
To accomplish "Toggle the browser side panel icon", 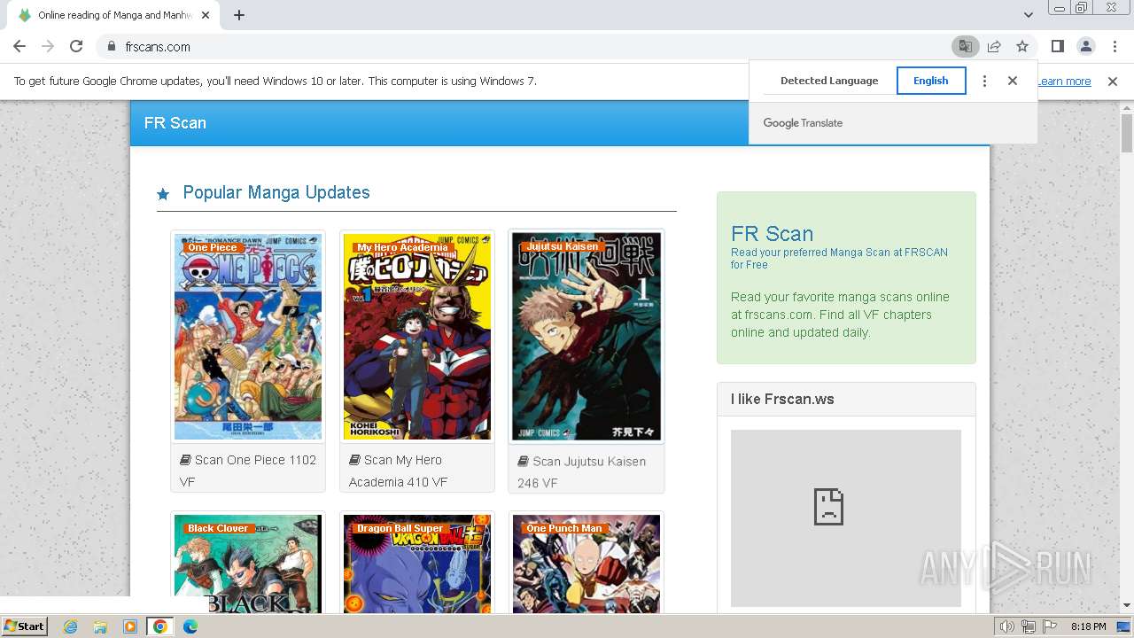I will pyautogui.click(x=1057, y=46).
